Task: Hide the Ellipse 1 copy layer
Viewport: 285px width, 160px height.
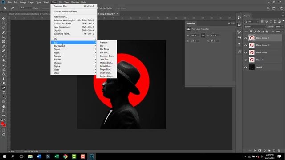Action: click(246, 52)
